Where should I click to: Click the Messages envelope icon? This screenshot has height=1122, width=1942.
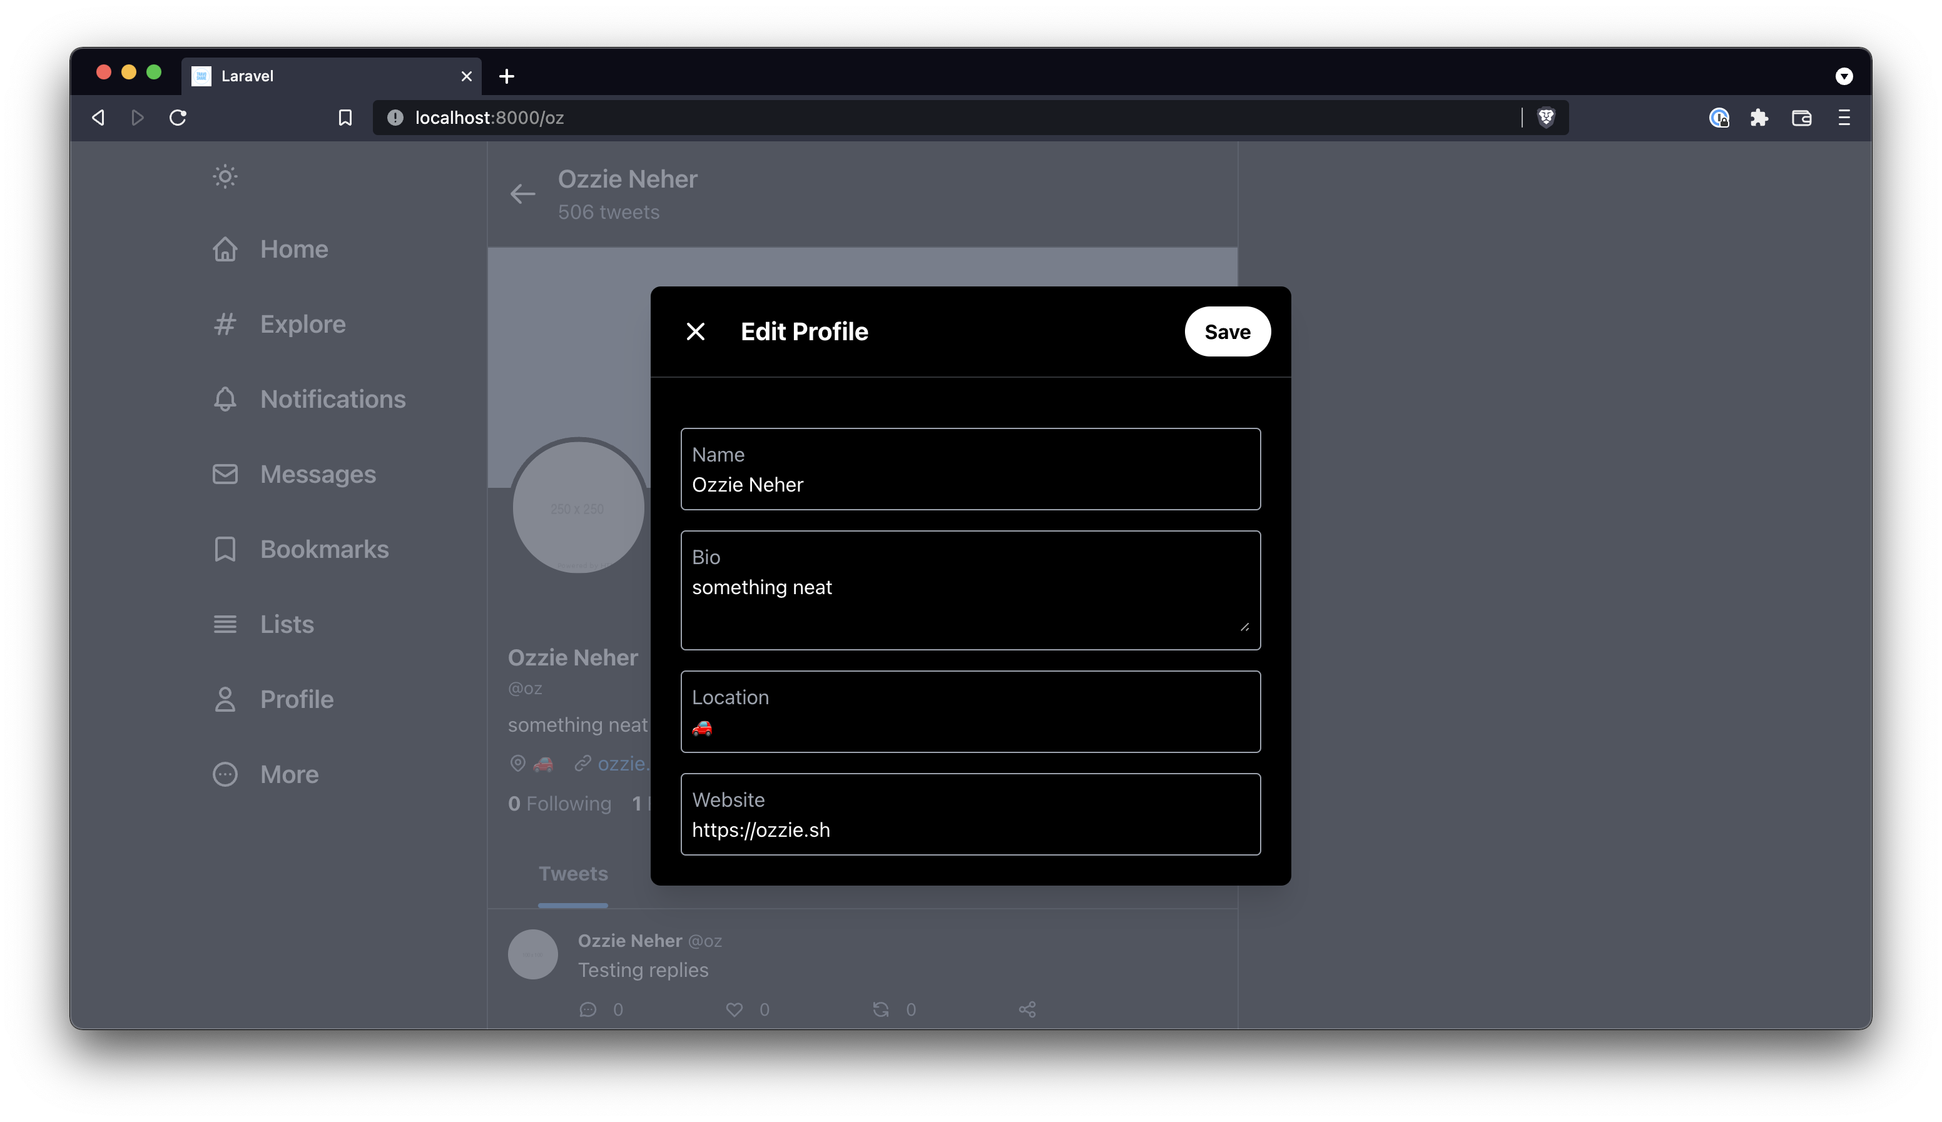(x=223, y=474)
